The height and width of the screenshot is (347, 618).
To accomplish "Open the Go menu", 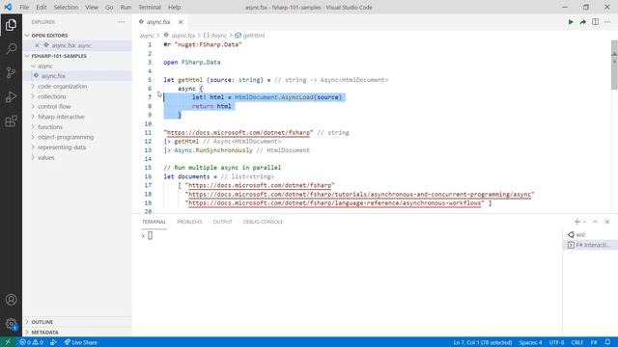I will [109, 7].
